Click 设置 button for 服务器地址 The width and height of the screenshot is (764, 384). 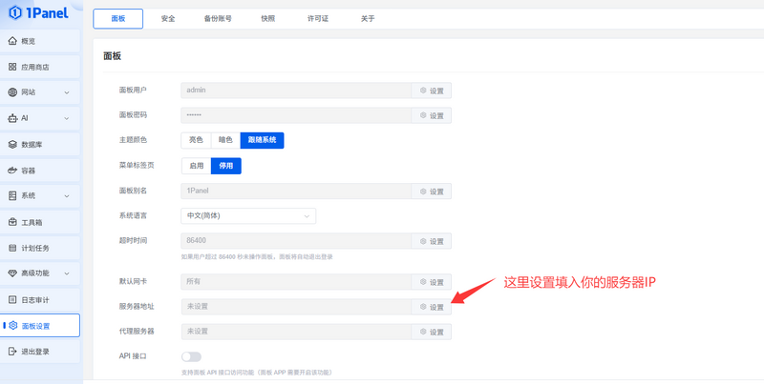(x=432, y=307)
